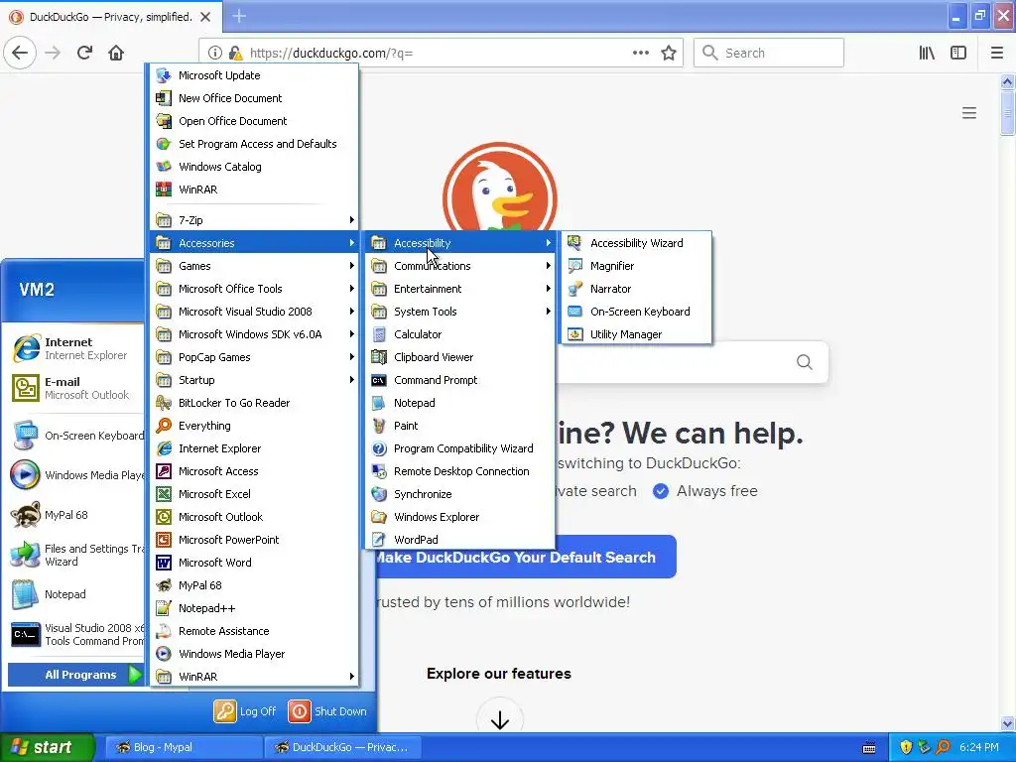The image size is (1016, 762).
Task: Open new browser tab with plus
Action: pyautogui.click(x=239, y=16)
